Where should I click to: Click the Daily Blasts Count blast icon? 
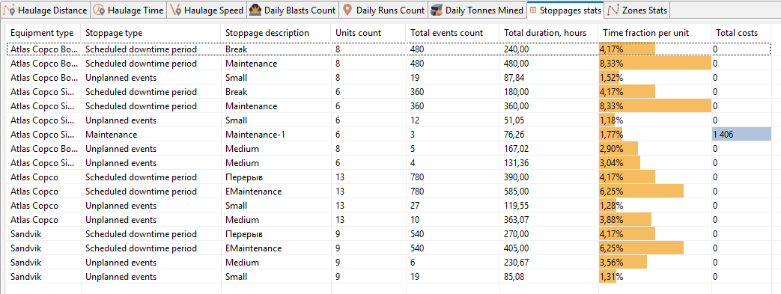pyautogui.click(x=255, y=10)
